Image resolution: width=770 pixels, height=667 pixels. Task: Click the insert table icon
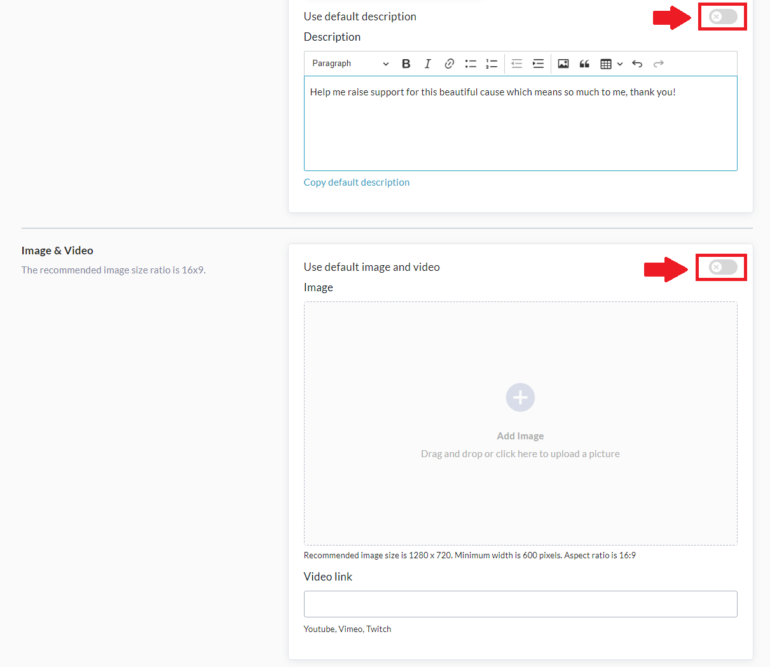[606, 64]
